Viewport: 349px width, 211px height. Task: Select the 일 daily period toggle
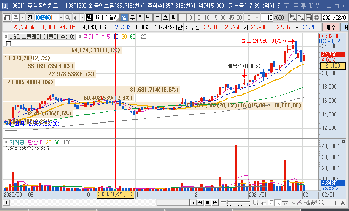(124, 17)
